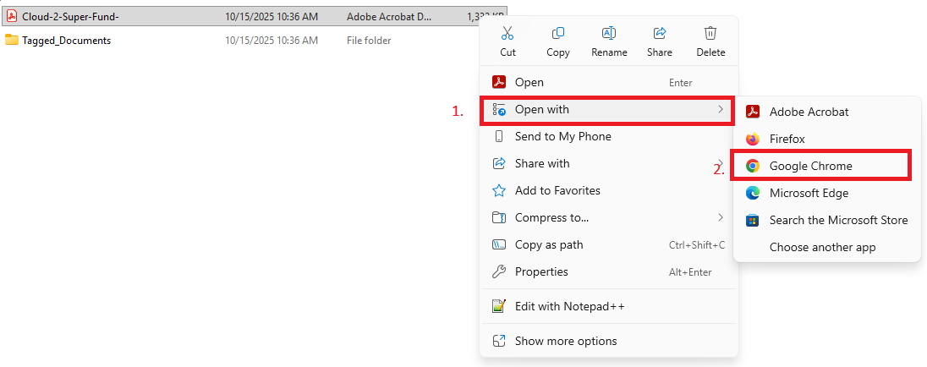Open the file with Adobe Acrobat
This screenshot has height=367, width=927.
809,112
